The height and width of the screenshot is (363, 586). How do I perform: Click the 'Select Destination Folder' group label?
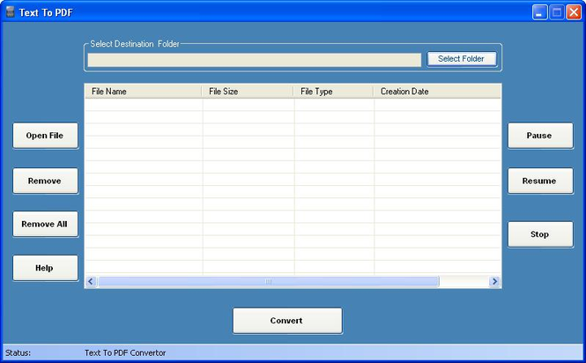click(135, 44)
